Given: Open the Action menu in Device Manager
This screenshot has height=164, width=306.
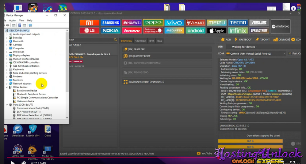Looking at the screenshot, I should (12, 20).
